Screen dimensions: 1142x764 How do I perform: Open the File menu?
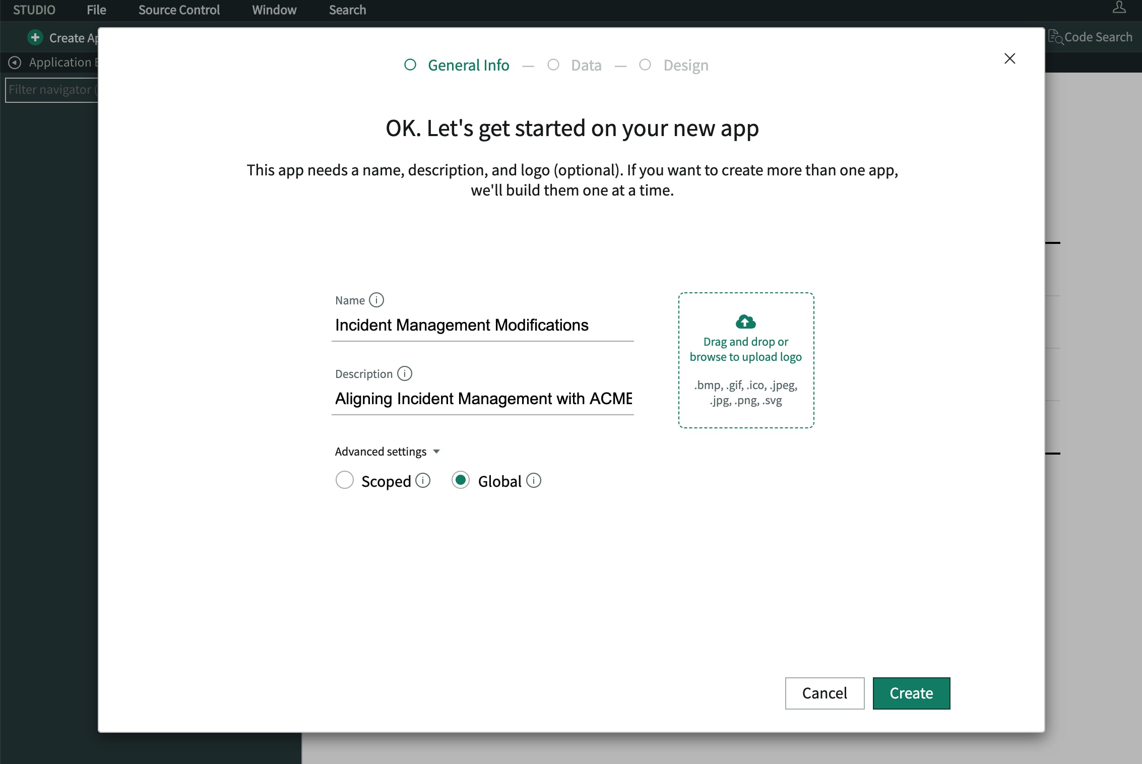point(96,10)
